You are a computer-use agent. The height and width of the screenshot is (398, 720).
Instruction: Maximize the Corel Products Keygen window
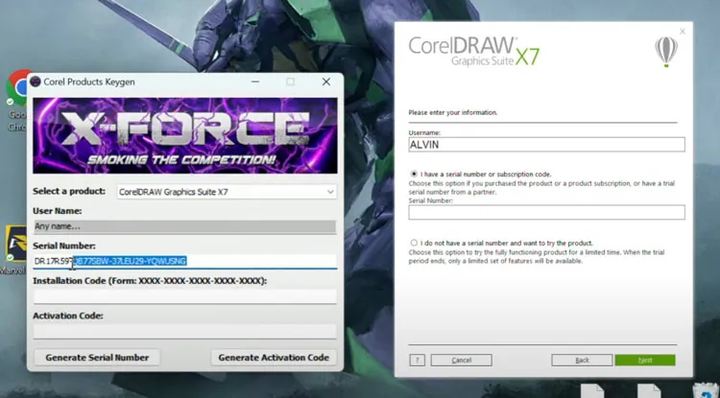[290, 82]
